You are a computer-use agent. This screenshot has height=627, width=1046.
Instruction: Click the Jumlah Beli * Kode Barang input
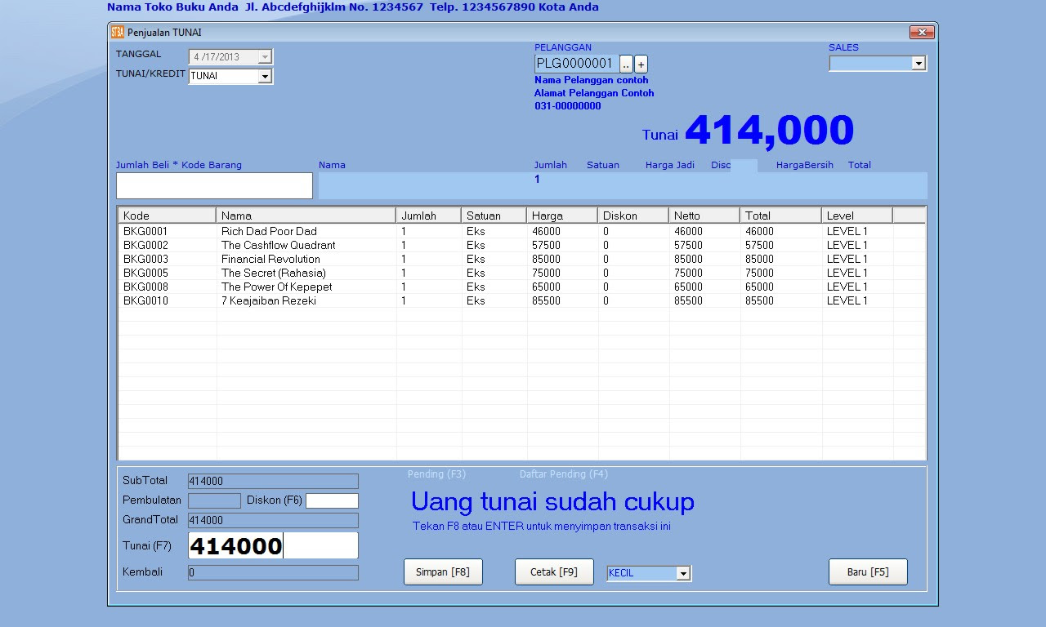[214, 185]
